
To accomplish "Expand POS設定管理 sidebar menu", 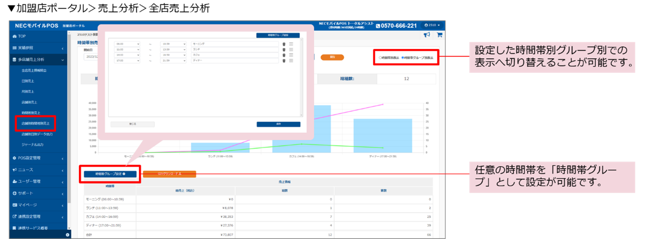I will [38, 158].
